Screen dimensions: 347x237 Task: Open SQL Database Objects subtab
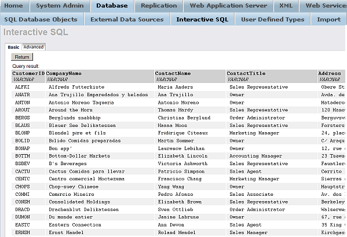click(41, 19)
